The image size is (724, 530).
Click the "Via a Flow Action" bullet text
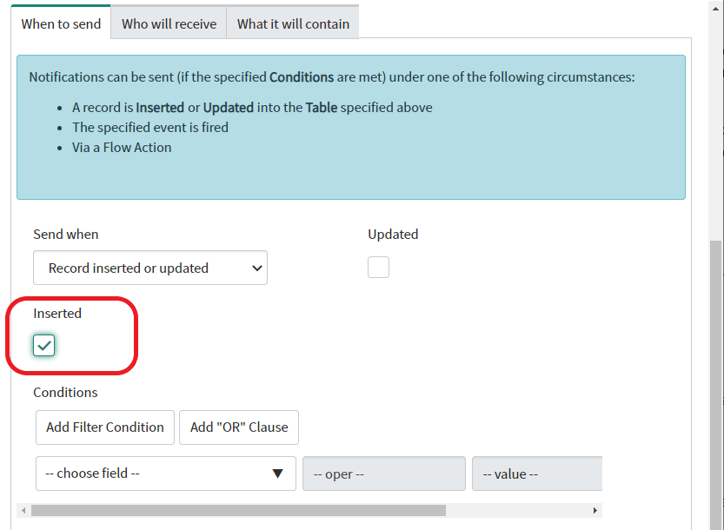pyautogui.click(x=122, y=148)
